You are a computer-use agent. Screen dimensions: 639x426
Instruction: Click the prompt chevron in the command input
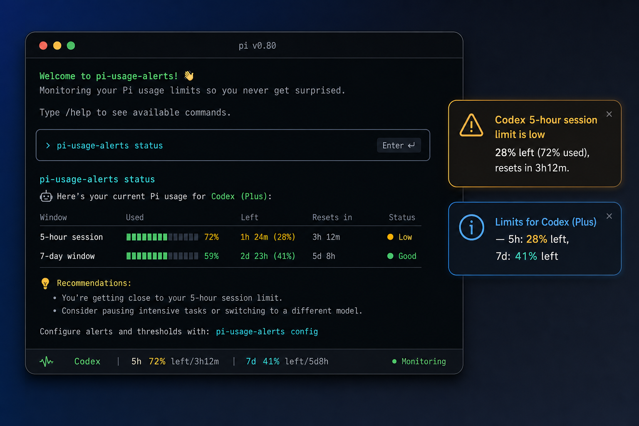[48, 146]
